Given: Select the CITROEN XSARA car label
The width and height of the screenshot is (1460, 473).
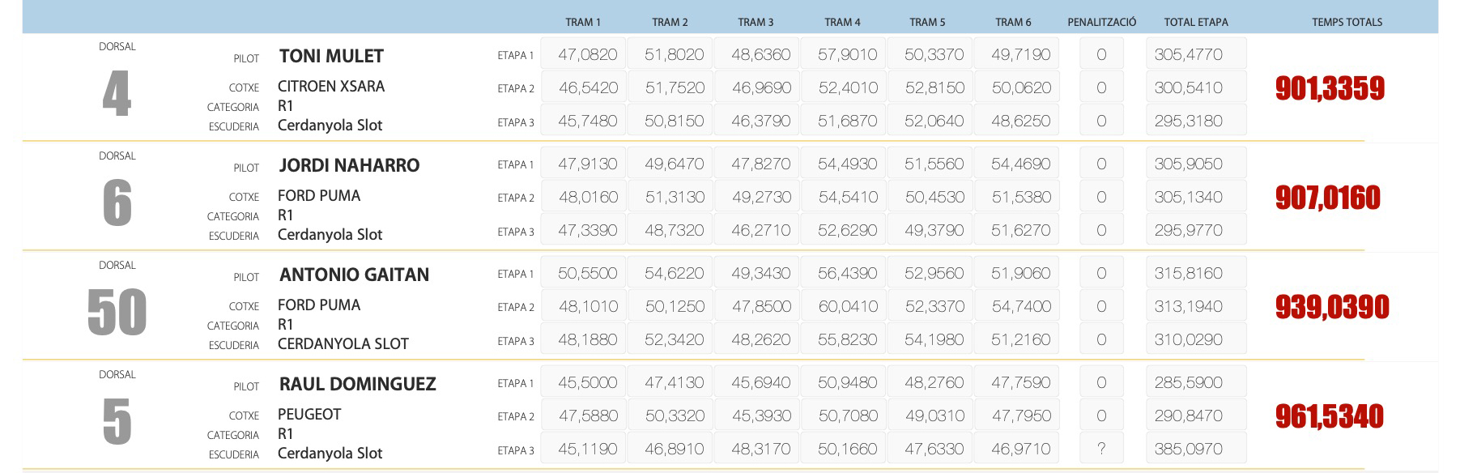Looking at the screenshot, I should click(x=330, y=86).
